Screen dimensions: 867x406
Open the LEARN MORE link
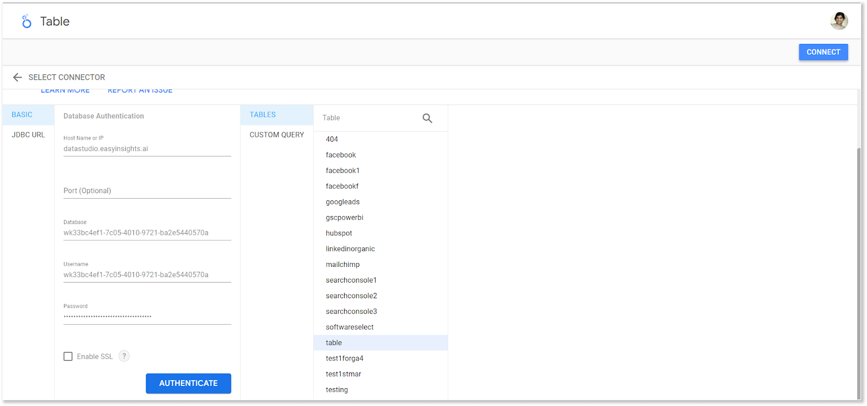[65, 91]
